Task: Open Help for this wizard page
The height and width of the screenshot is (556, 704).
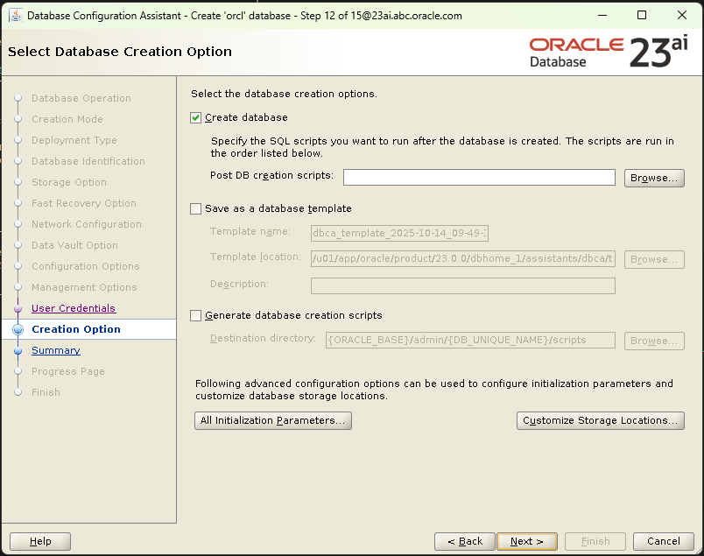Action: 39,541
